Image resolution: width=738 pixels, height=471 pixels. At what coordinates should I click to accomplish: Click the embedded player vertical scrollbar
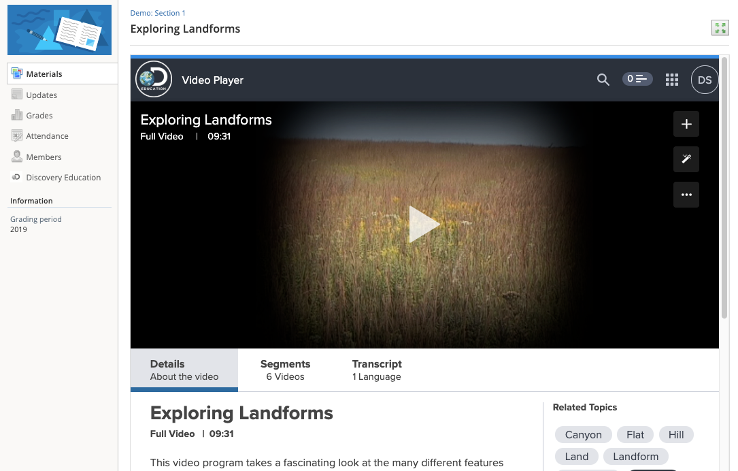(725, 189)
